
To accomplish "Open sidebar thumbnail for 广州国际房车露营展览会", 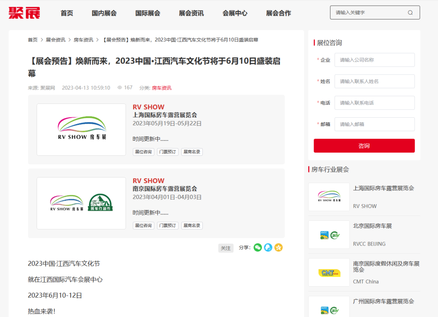I will click(x=329, y=307).
